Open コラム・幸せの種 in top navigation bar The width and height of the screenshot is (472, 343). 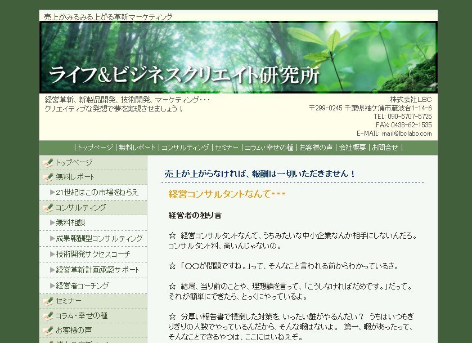[269, 148]
